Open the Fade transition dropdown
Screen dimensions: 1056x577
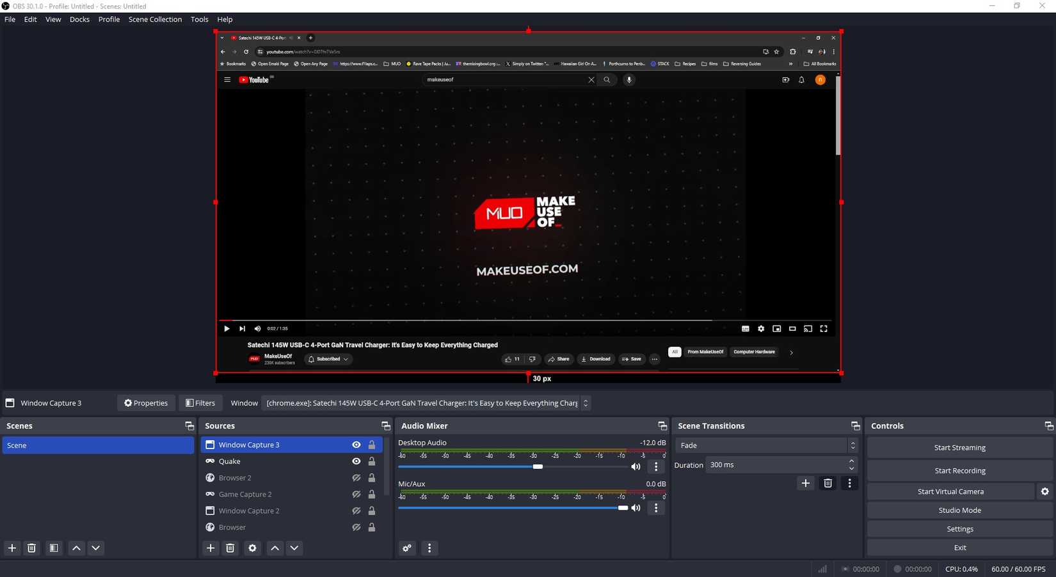coord(766,445)
